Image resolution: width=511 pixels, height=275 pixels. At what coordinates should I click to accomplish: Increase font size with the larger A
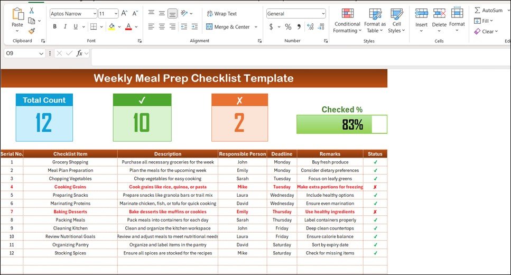124,13
